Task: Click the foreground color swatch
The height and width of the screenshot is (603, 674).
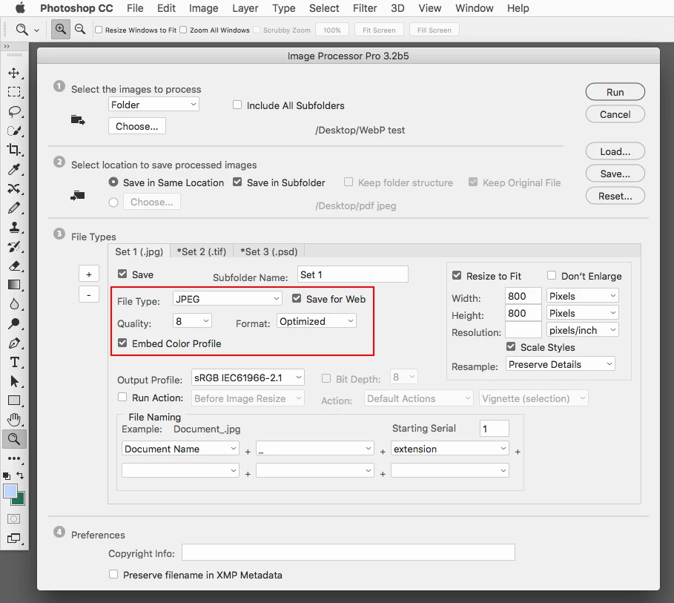Action: click(x=10, y=491)
